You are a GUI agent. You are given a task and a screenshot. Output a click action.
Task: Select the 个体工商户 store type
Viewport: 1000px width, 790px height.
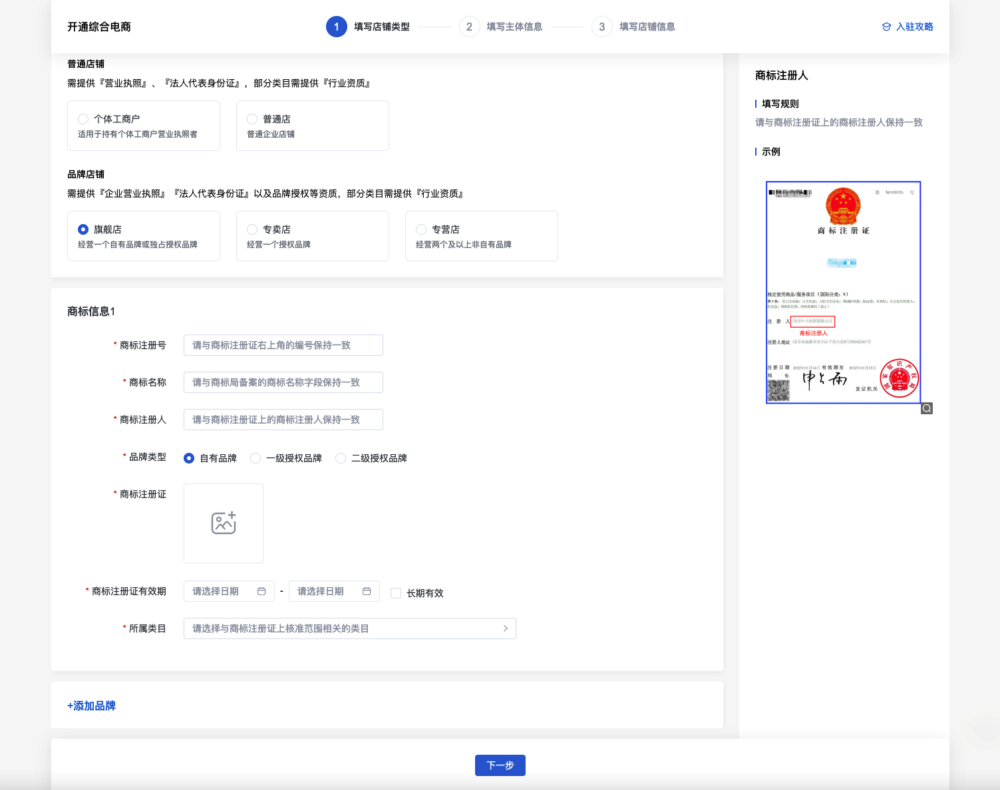click(x=84, y=119)
